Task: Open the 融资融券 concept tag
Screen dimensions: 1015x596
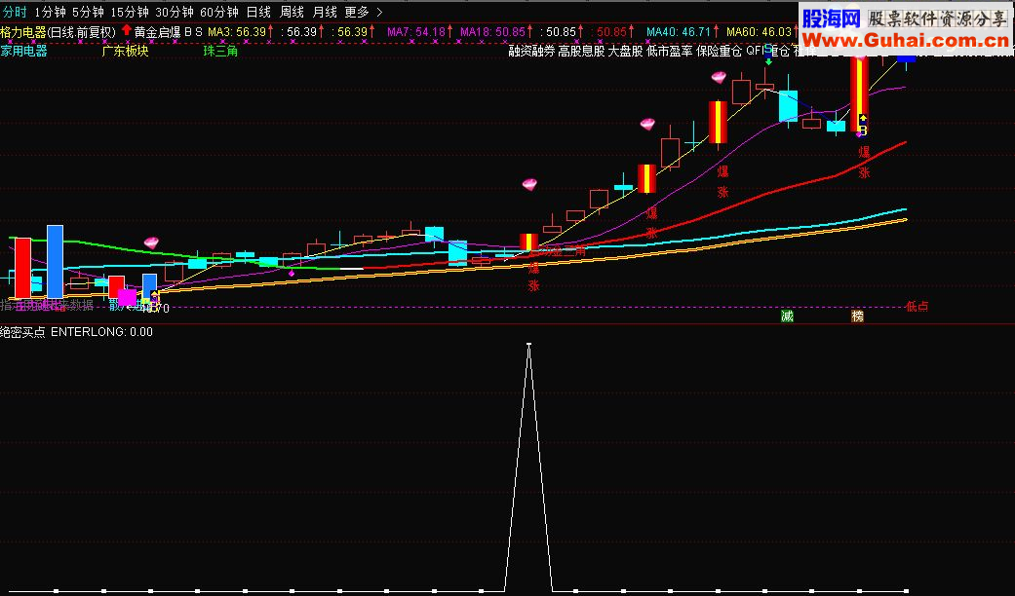Action: pos(531,51)
